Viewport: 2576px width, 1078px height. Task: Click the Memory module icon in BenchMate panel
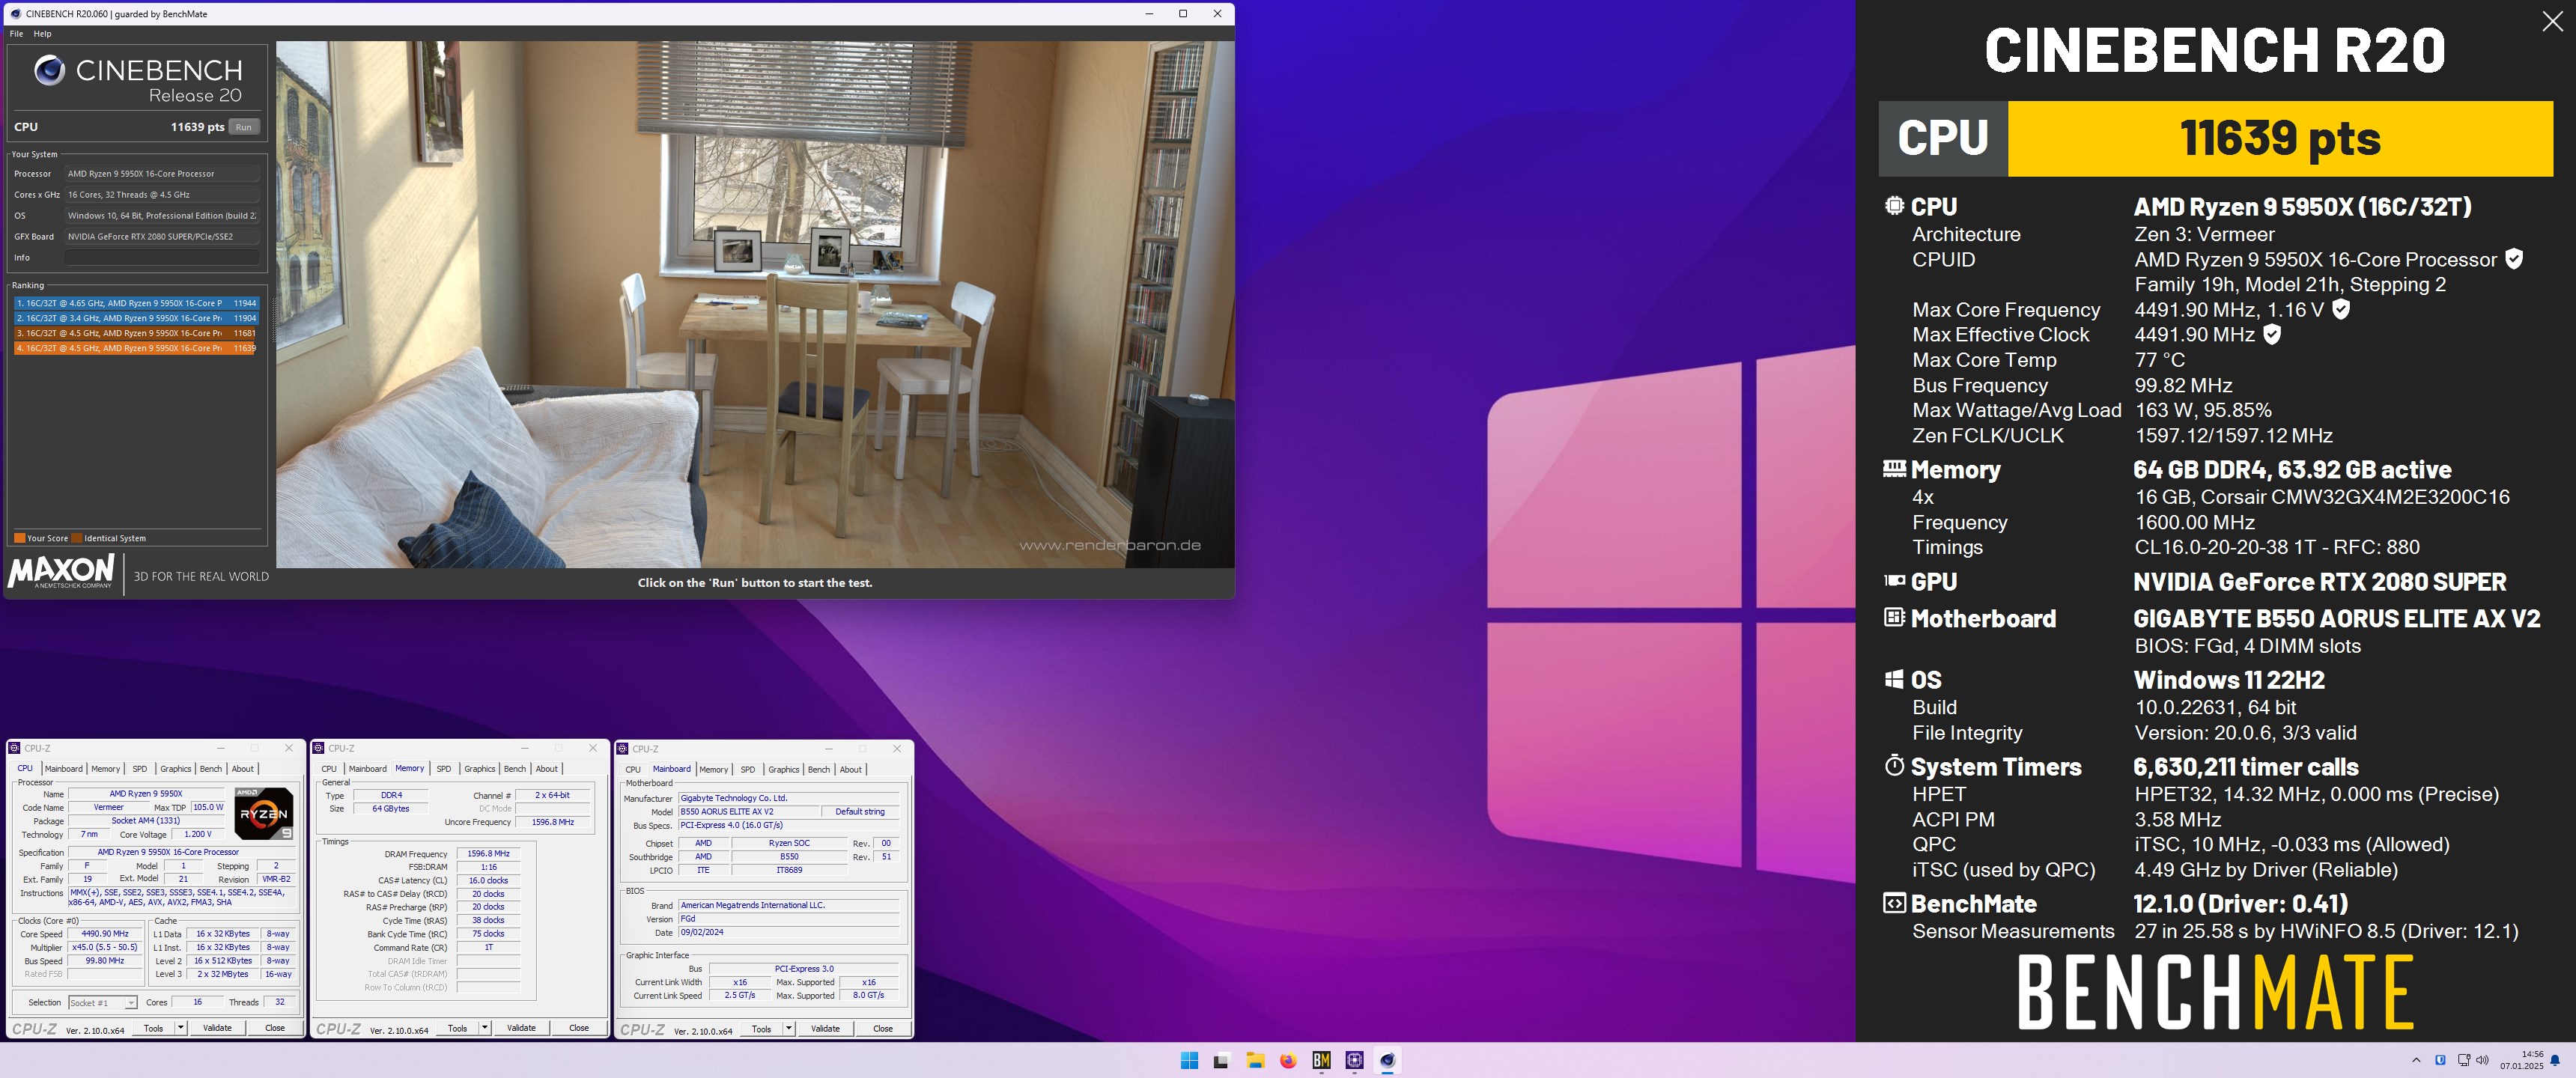[1894, 468]
